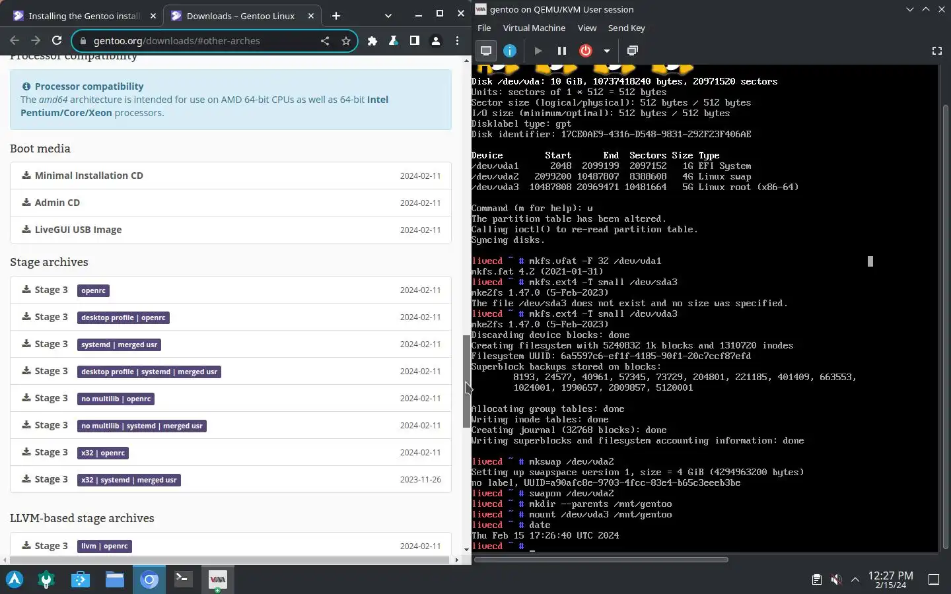Open the browser profile avatar
Screen dimensions: 951x594
coord(436,41)
